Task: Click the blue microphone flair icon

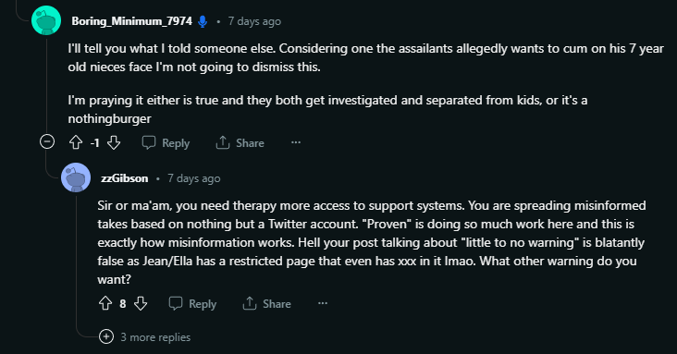Action: tap(203, 21)
